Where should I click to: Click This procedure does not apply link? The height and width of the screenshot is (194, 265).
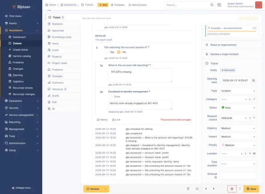coord(176,120)
